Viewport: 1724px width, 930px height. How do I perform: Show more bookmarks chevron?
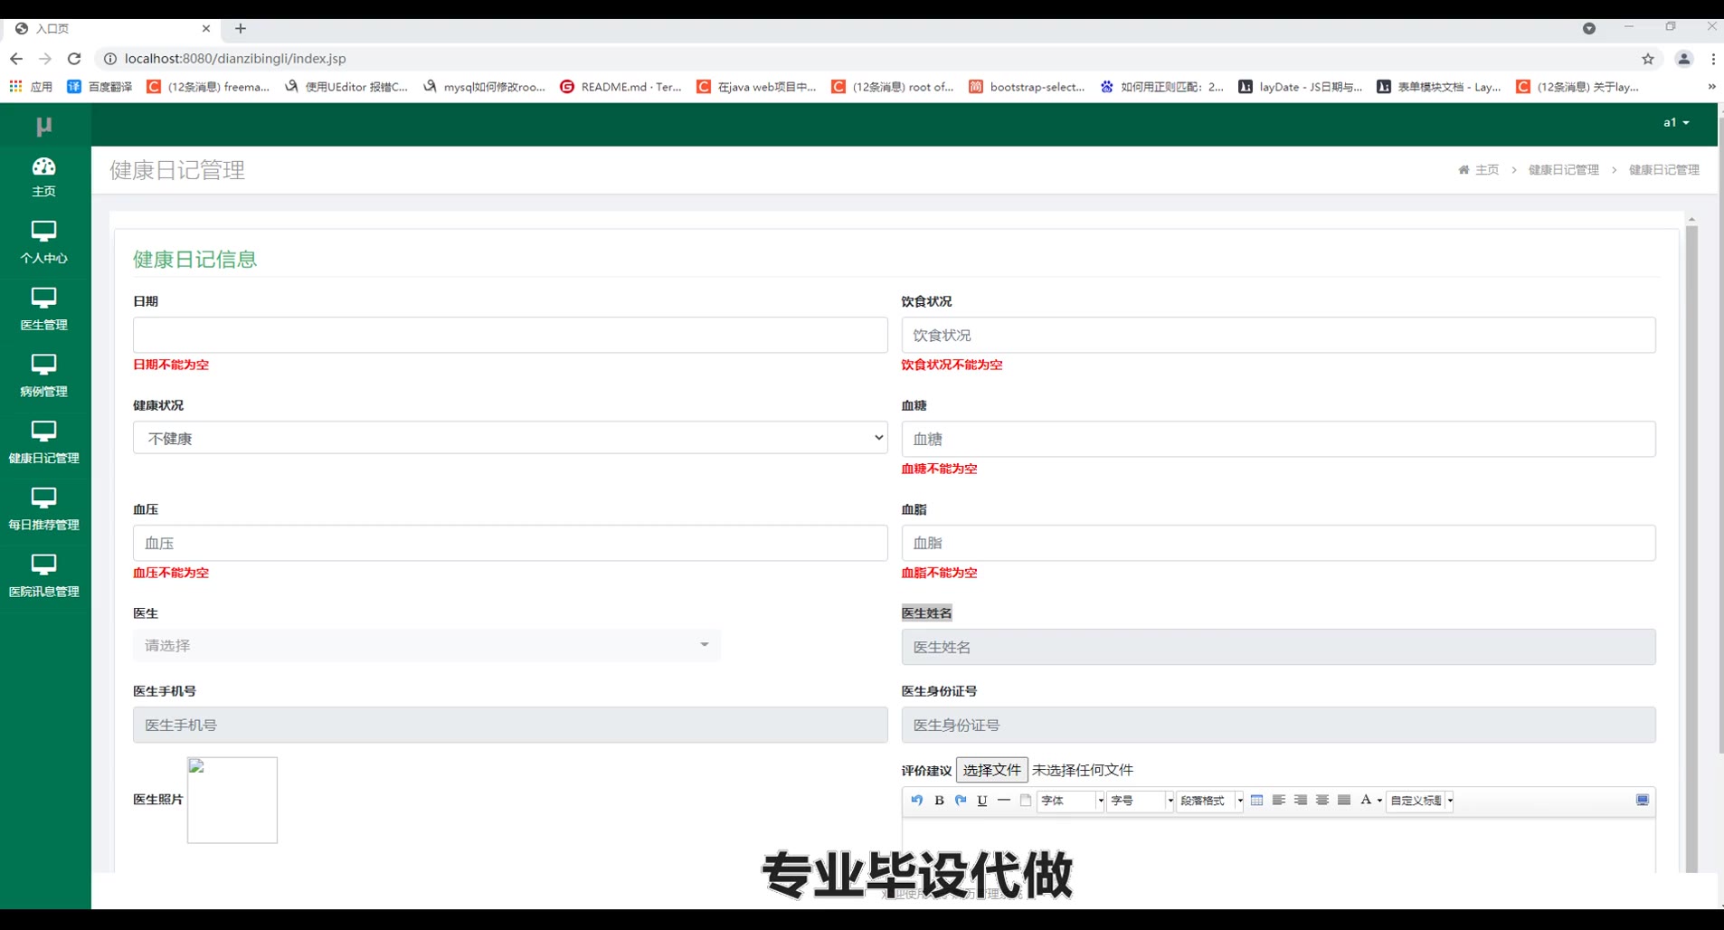(x=1711, y=87)
